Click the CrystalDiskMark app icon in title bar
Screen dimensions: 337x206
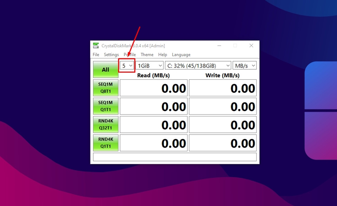(96, 46)
